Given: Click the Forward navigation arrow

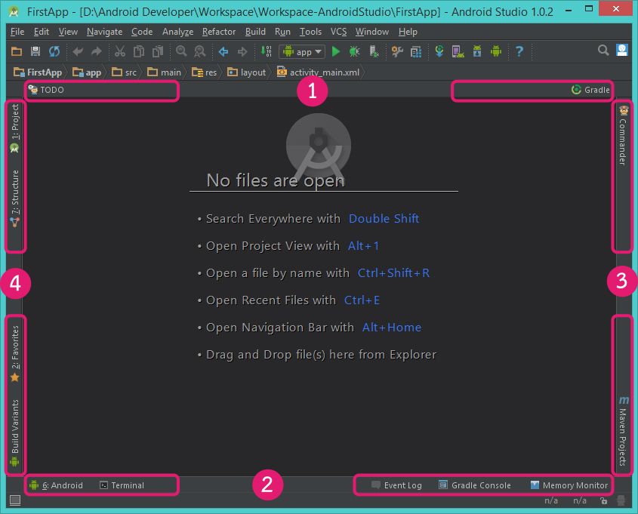Looking at the screenshot, I should [242, 51].
